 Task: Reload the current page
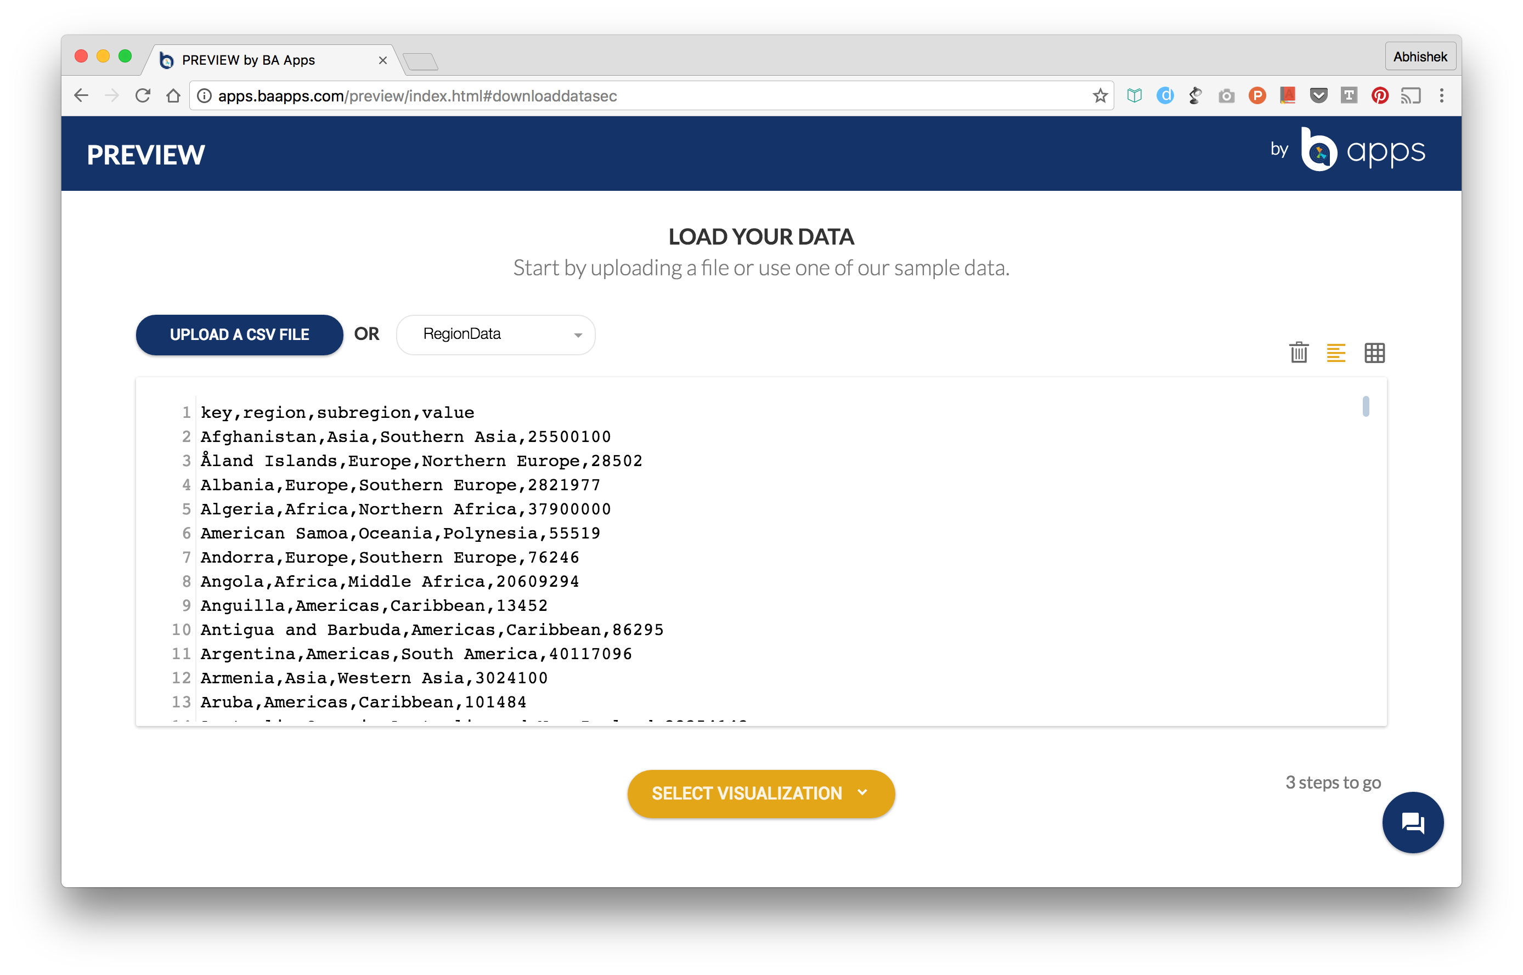(143, 95)
